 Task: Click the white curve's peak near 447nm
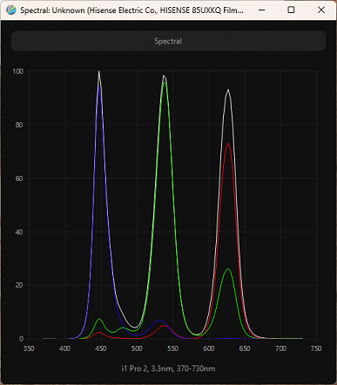pos(99,71)
